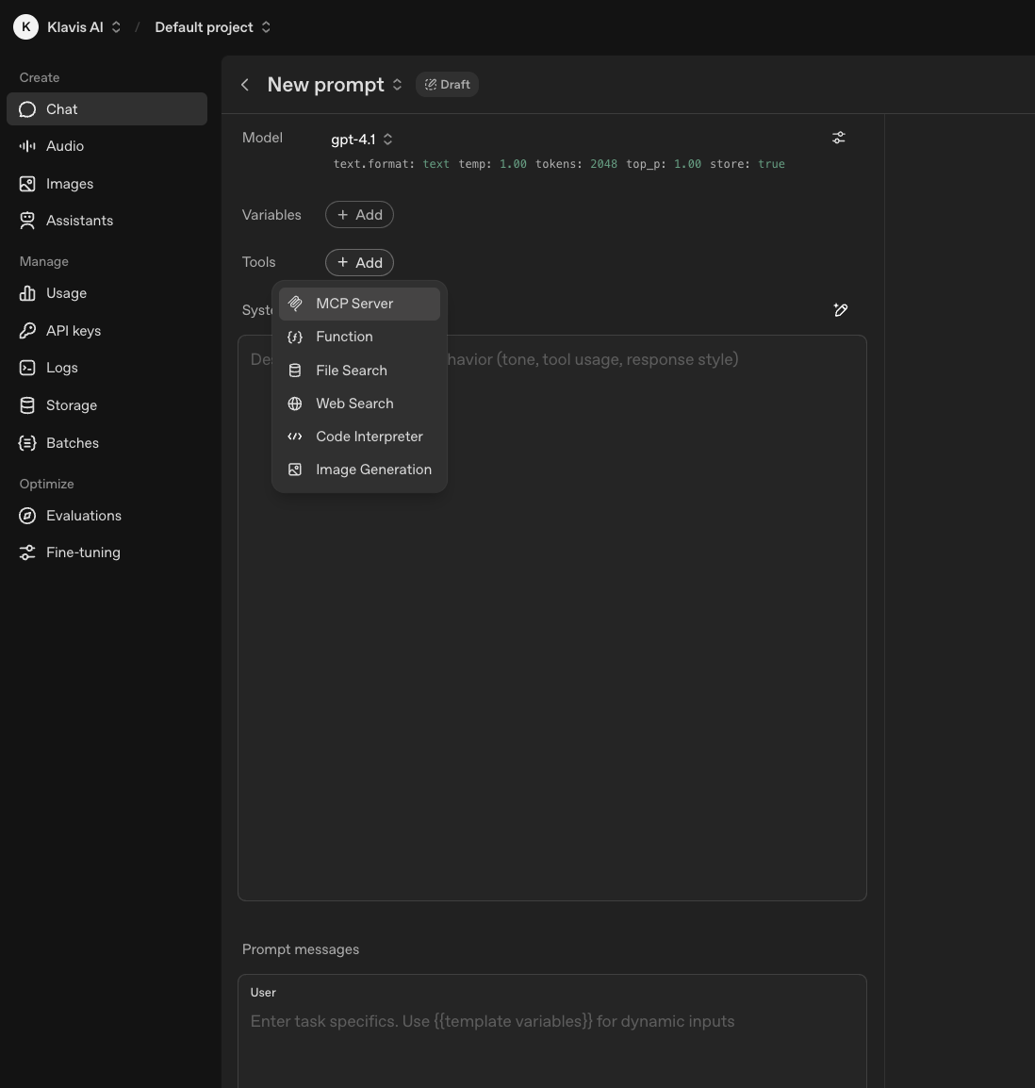Open the gpt-4.1 model selector
1035x1088 pixels.
361,140
